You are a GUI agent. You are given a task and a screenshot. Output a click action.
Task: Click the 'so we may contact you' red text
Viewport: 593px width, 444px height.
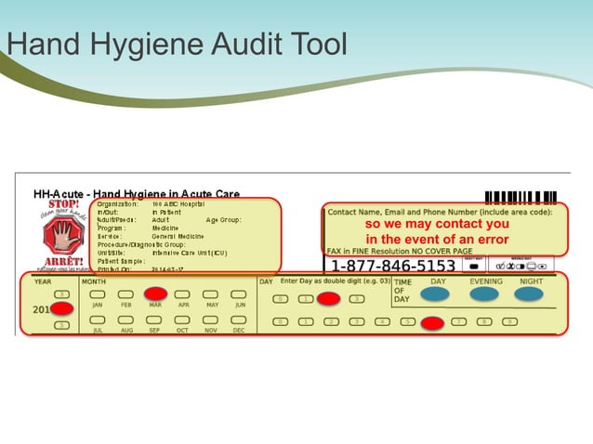click(x=437, y=224)
